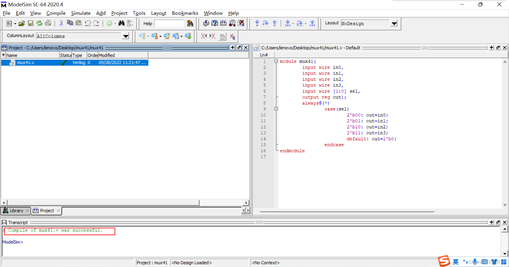Collapse module mux41 code fold at line 1
Image resolution: width=509 pixels, height=267 pixels.
276,61
